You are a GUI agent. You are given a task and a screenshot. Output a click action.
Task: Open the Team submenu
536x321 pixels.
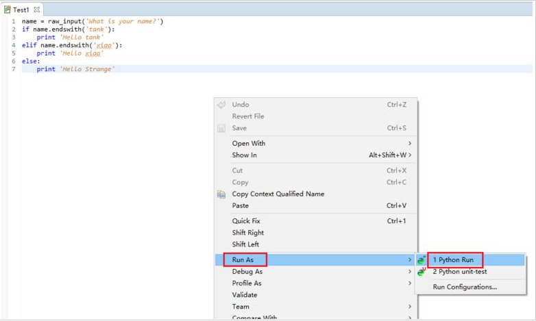241,307
